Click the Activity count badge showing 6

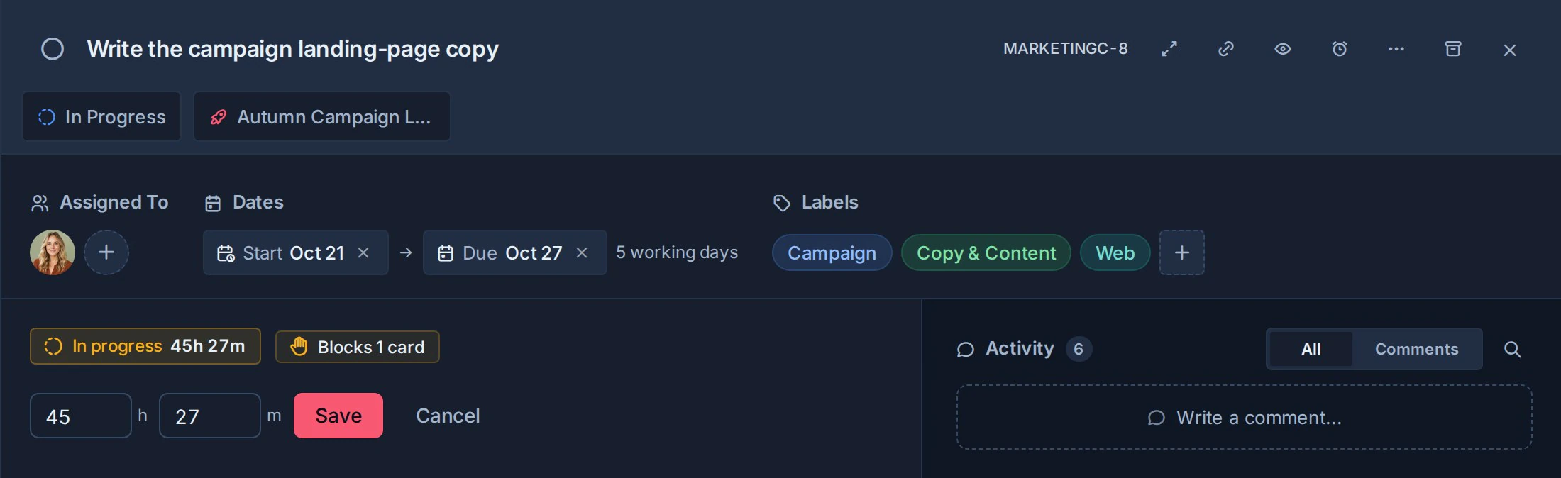click(1079, 349)
